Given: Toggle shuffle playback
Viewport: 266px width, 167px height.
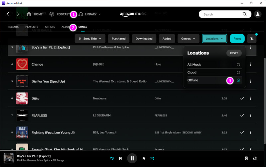Looking at the screenshot, I should [152, 158].
